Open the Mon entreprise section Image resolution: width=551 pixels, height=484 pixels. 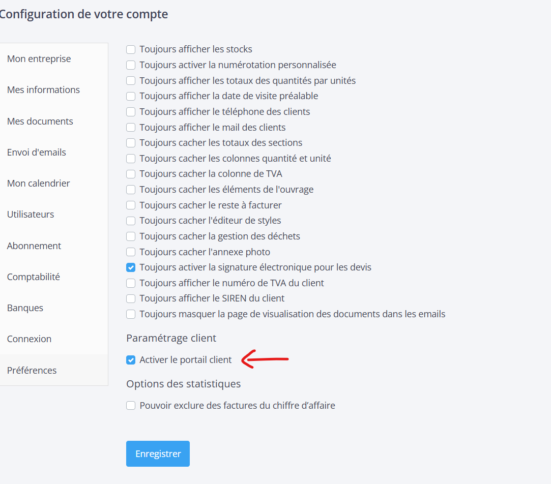coord(39,59)
